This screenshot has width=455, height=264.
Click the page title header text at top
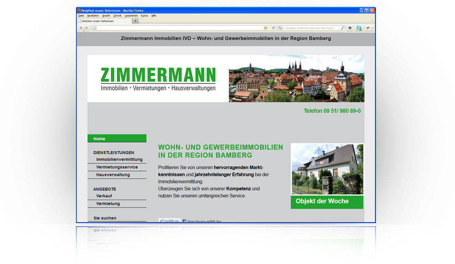(x=226, y=38)
